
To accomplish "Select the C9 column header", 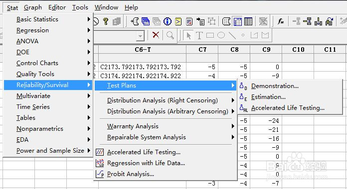I will (266, 49).
